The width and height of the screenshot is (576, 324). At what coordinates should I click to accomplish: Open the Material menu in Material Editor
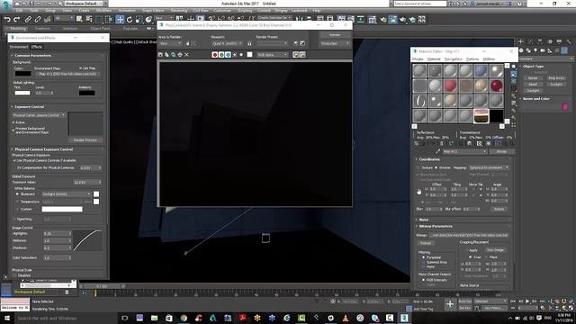pyautogui.click(x=434, y=59)
